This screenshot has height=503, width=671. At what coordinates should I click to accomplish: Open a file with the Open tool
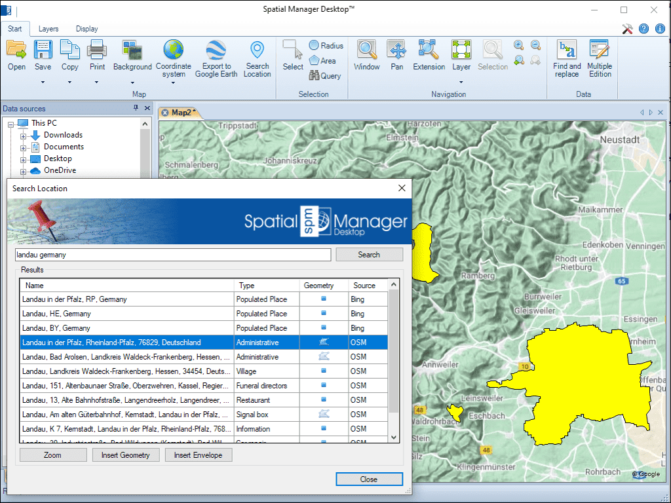(16, 56)
